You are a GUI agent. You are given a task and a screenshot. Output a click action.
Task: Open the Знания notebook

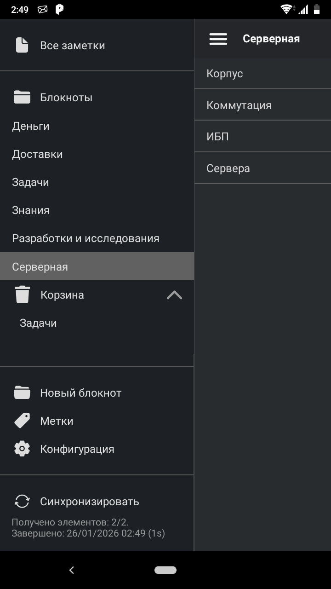pyautogui.click(x=31, y=210)
